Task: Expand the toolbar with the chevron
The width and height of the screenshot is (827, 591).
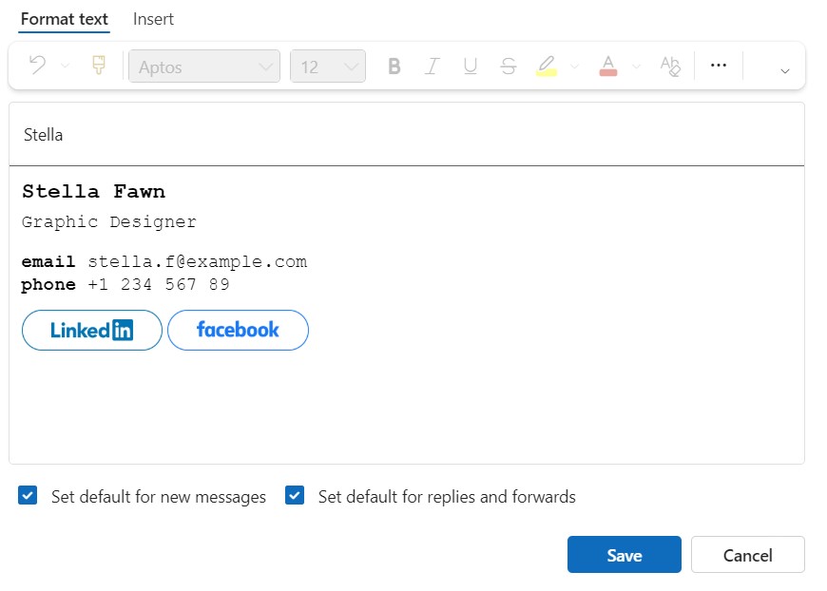Action: [785, 70]
